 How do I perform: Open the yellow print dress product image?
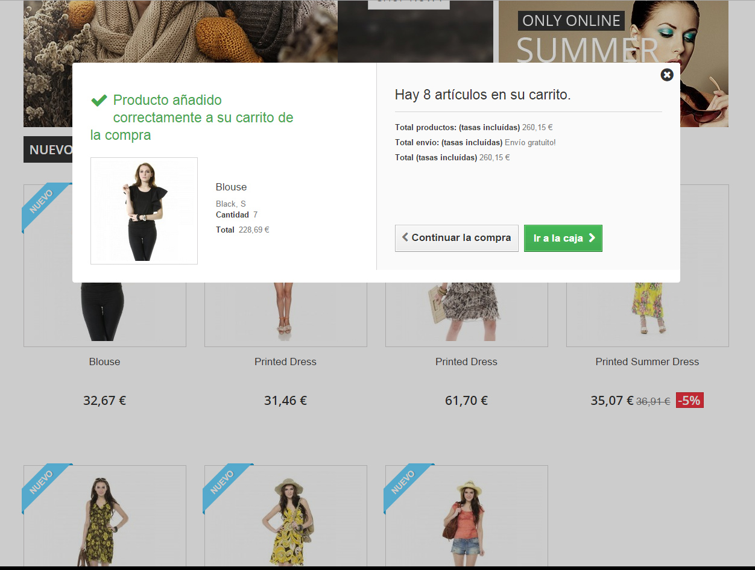(x=285, y=516)
